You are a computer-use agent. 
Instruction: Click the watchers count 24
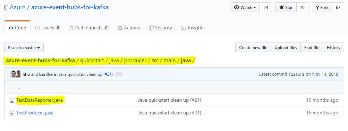coord(266,7)
